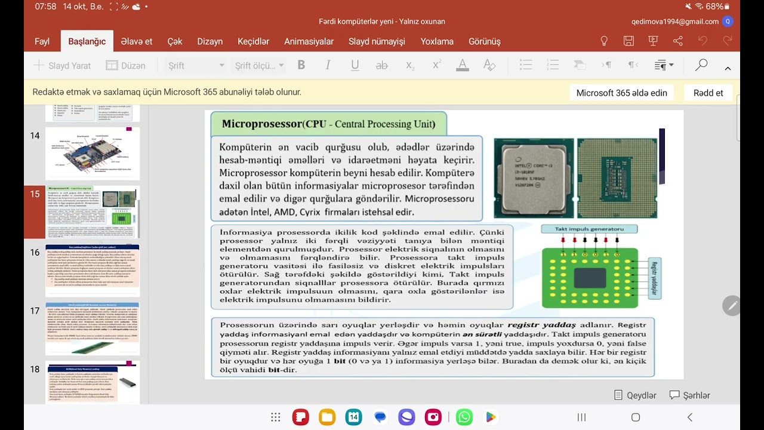Start slideshow from the presentation icon
Viewport: 764px width, 430px height.
click(653, 41)
